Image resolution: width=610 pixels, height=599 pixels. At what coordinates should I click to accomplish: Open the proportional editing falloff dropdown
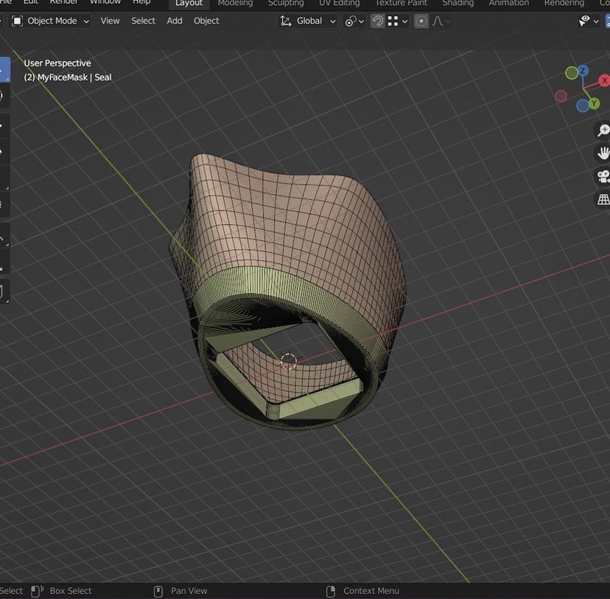441,21
